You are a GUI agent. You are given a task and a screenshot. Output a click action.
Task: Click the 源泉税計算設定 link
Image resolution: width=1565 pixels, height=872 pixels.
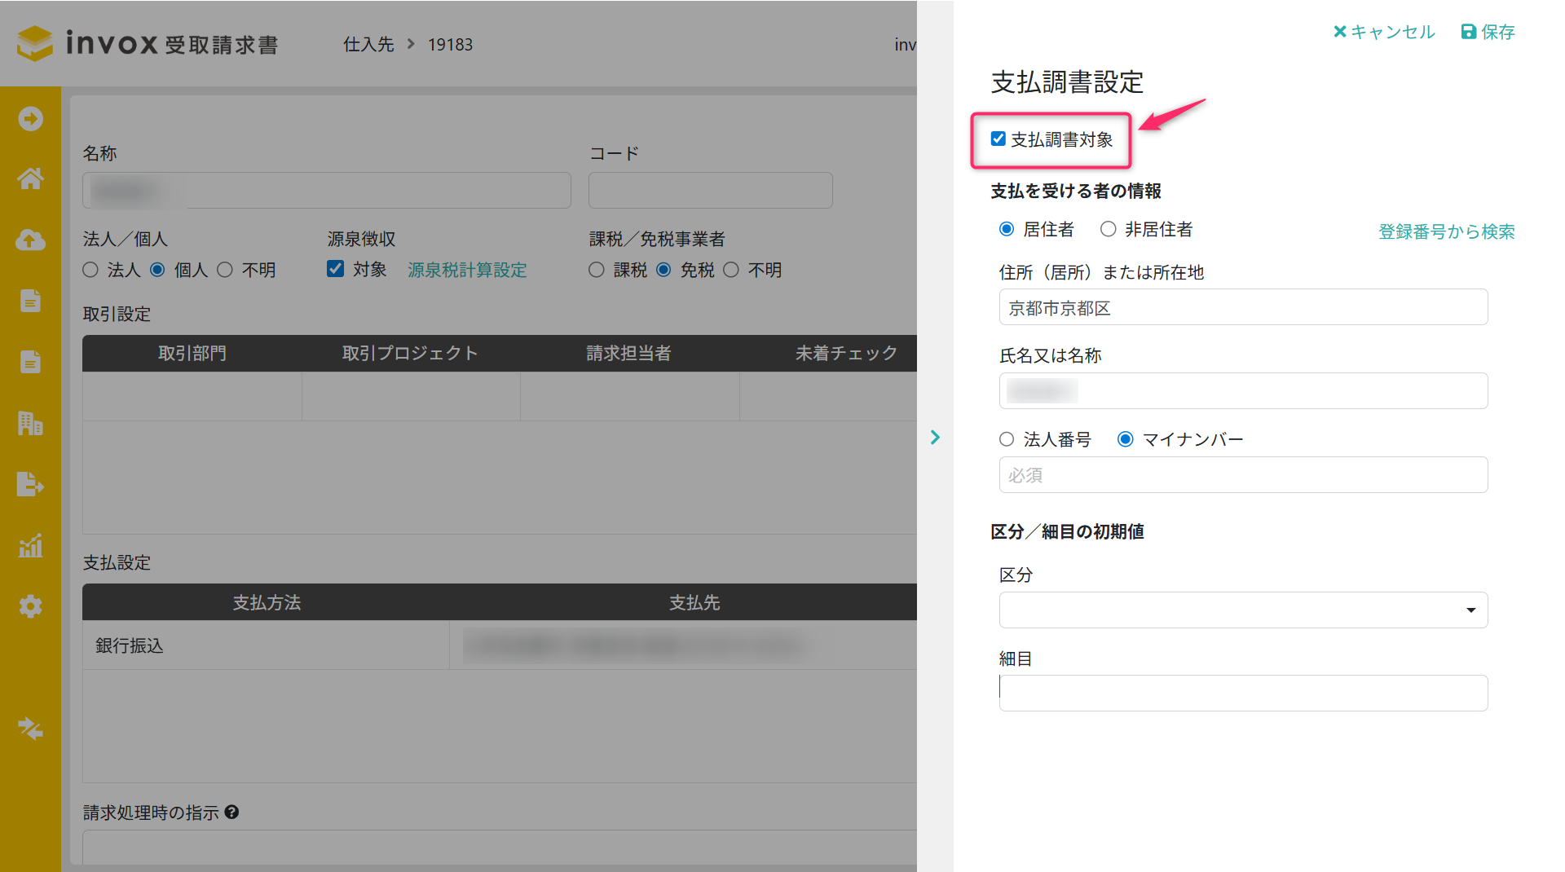467,270
